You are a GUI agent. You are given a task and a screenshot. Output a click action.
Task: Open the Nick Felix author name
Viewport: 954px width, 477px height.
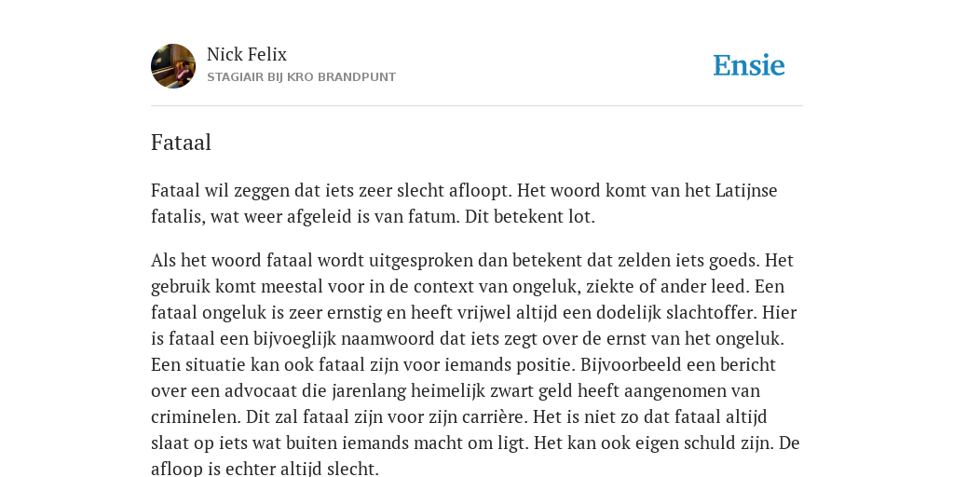click(x=246, y=55)
